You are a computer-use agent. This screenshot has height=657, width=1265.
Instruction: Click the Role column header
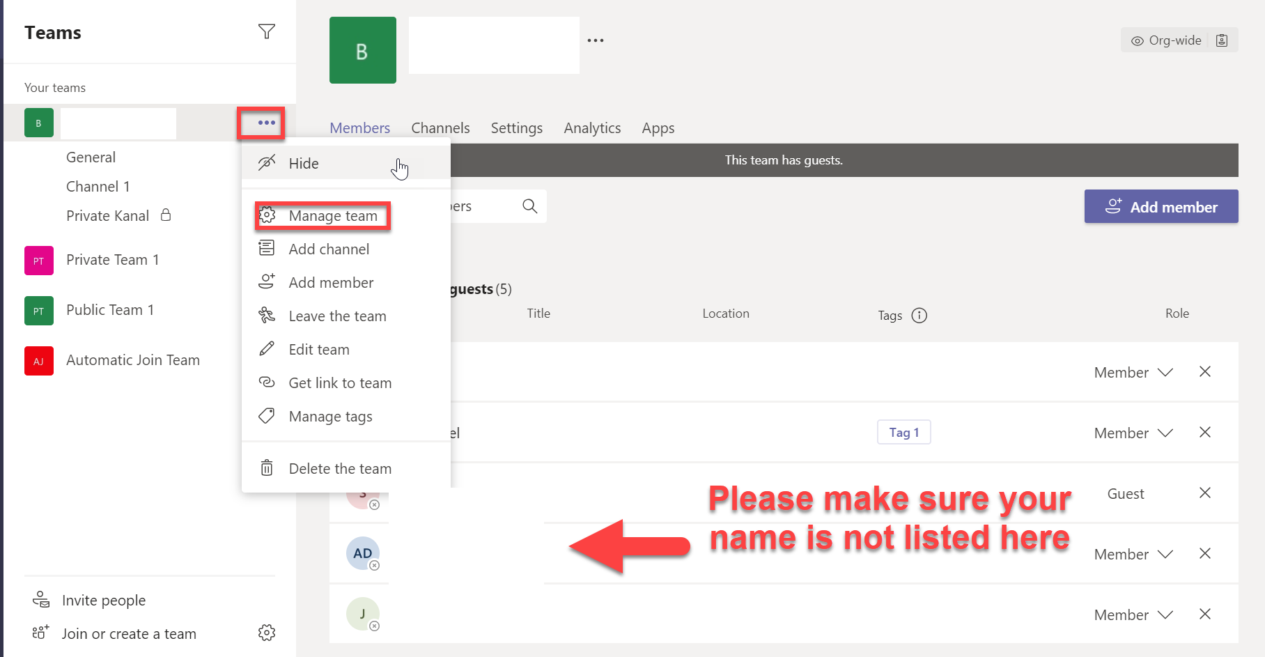[1177, 314]
